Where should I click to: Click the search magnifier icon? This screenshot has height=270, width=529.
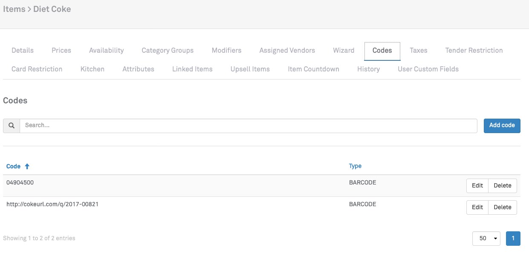point(12,125)
